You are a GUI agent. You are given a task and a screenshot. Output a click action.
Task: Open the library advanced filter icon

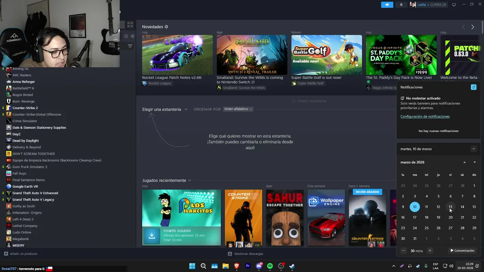[x=130, y=46]
